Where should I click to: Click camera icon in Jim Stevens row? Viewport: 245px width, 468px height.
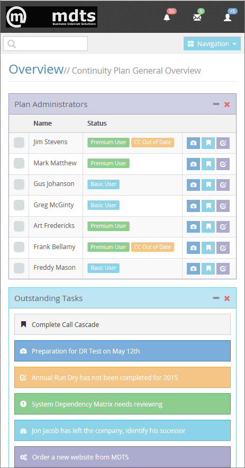pos(194,143)
